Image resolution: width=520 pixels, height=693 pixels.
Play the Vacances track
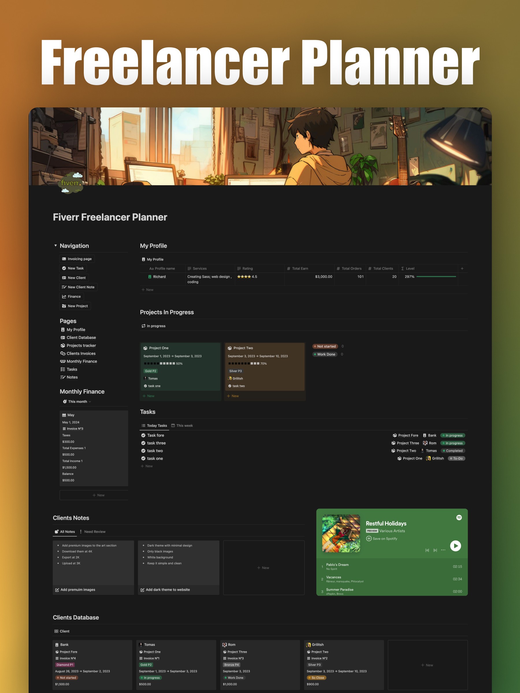coord(391,579)
